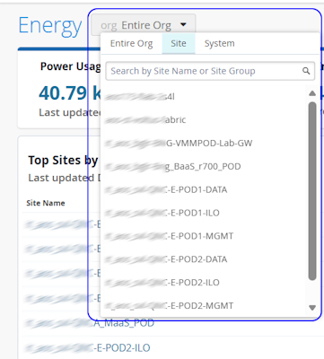This screenshot has width=324, height=359.
Task: Click the search magnifier icon
Action: (306, 71)
